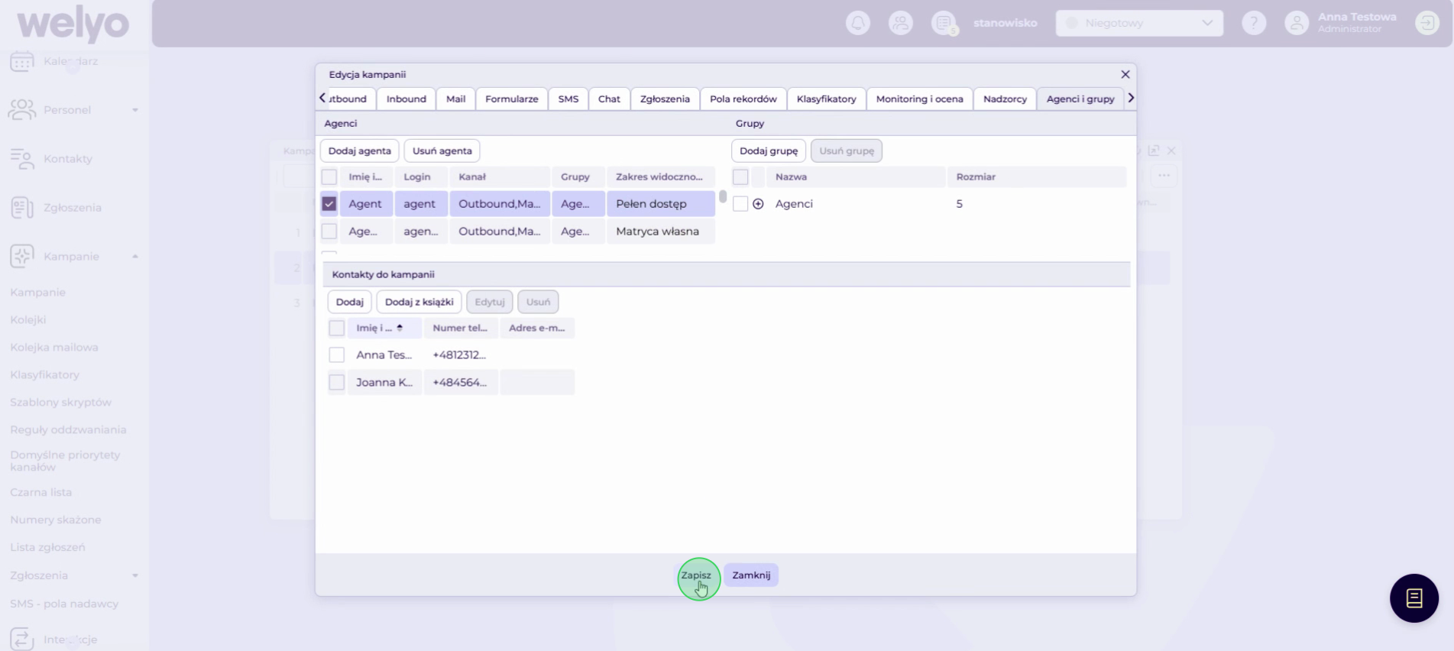Click Dodaj in Kontakty do kampanii

click(x=350, y=303)
